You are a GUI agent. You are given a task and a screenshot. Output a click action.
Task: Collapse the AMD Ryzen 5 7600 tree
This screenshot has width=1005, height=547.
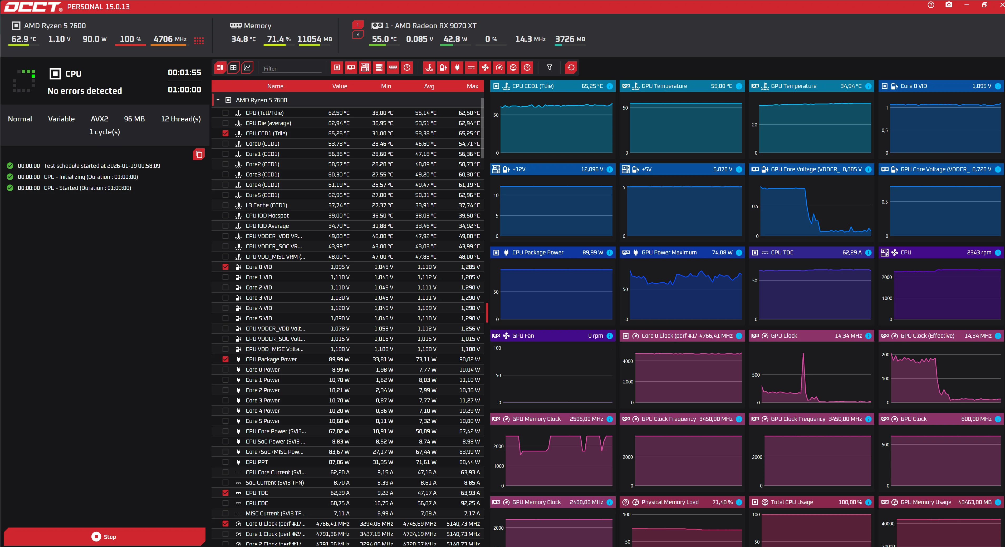pos(218,100)
